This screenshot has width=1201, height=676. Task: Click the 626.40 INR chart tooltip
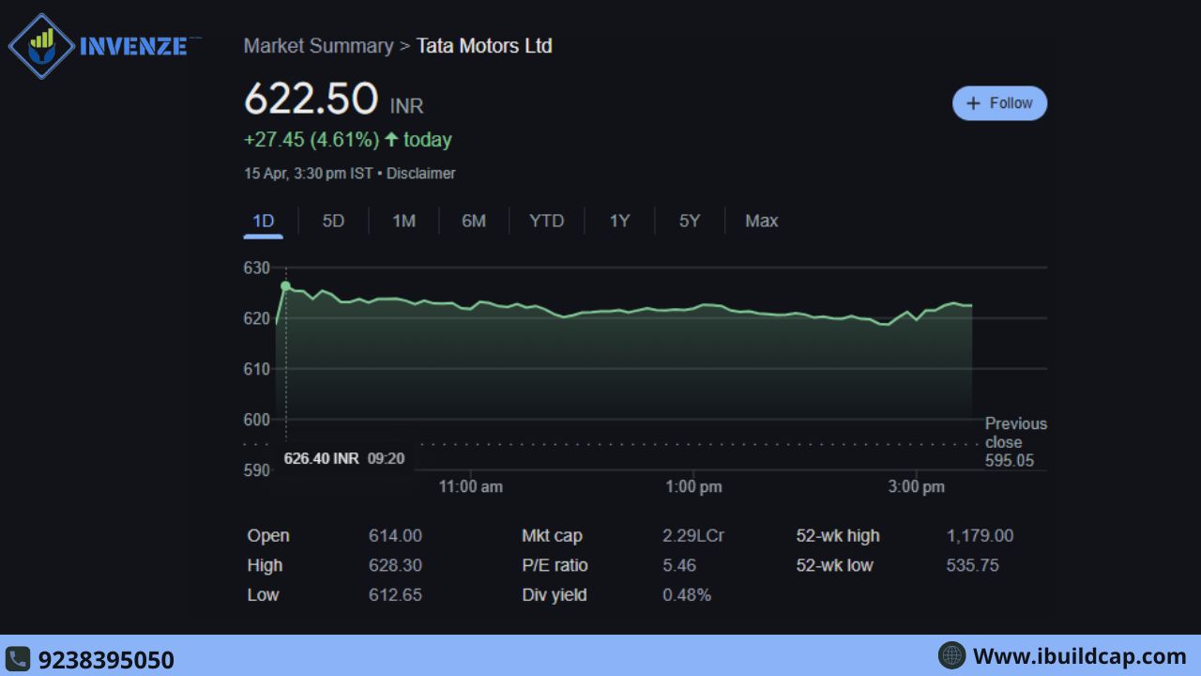344,458
